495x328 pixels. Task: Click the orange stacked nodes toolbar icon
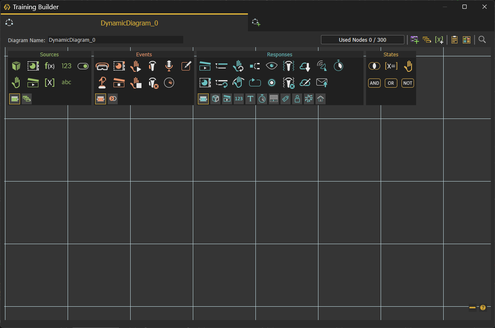427,40
